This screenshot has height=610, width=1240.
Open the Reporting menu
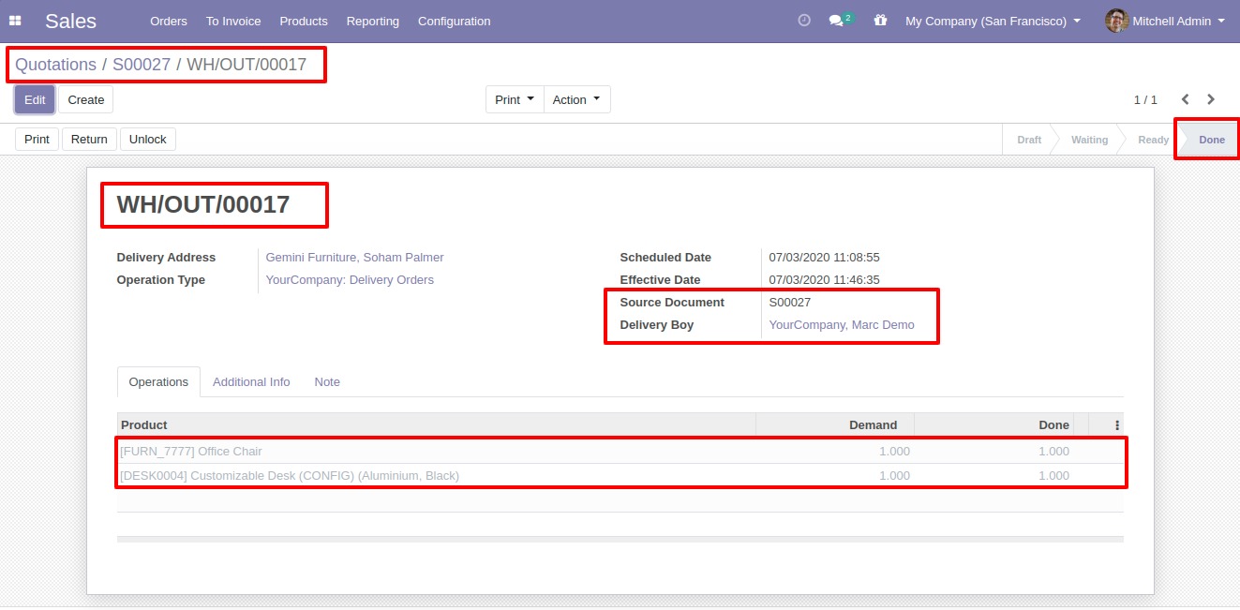click(372, 21)
